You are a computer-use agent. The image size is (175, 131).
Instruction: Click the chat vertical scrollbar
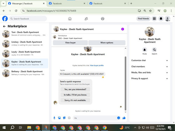point(125,83)
